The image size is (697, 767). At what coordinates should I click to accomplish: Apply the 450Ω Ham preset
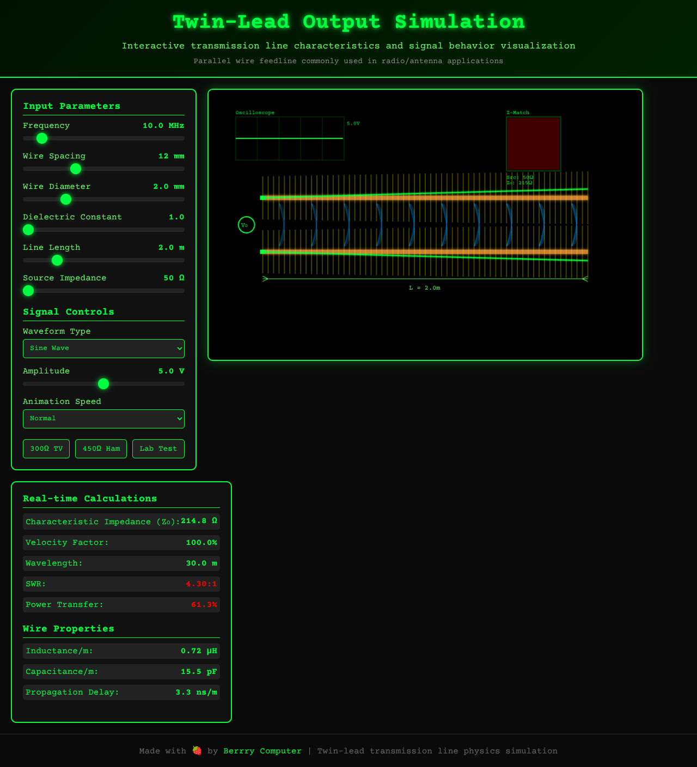coord(101,449)
